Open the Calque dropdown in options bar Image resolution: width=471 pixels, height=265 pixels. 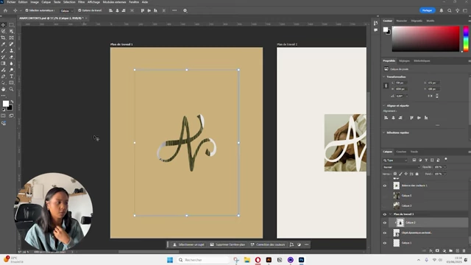click(67, 10)
